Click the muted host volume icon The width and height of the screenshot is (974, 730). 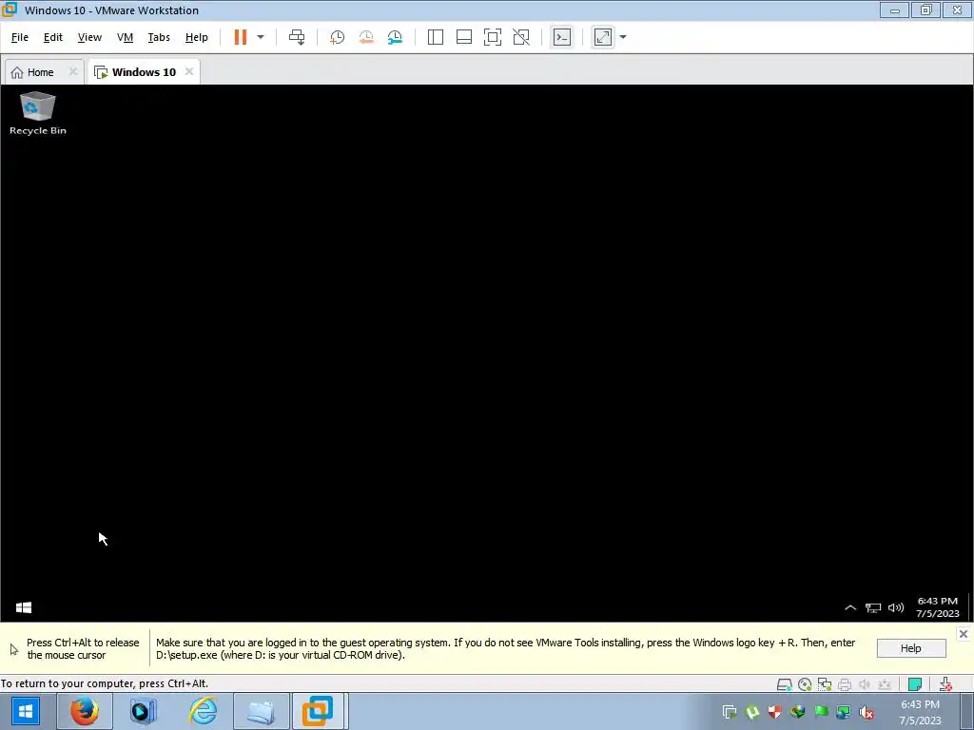(x=867, y=712)
